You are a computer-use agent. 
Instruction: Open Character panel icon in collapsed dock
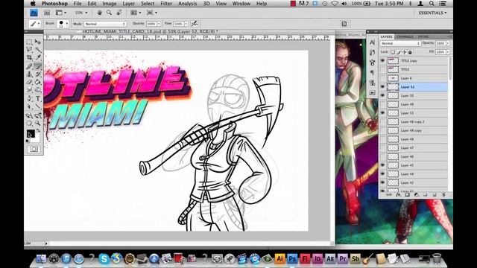372,43
